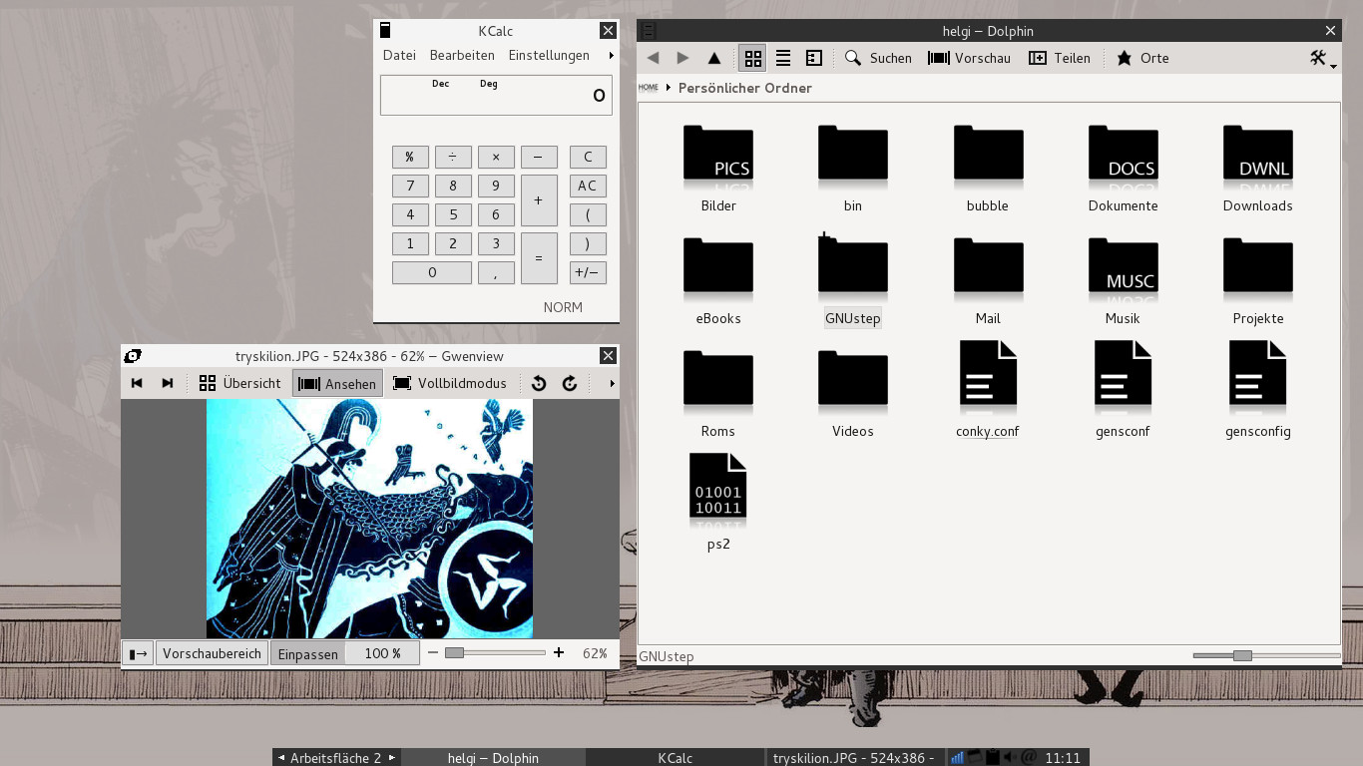Rotate image left in Gwenview

pyautogui.click(x=539, y=383)
